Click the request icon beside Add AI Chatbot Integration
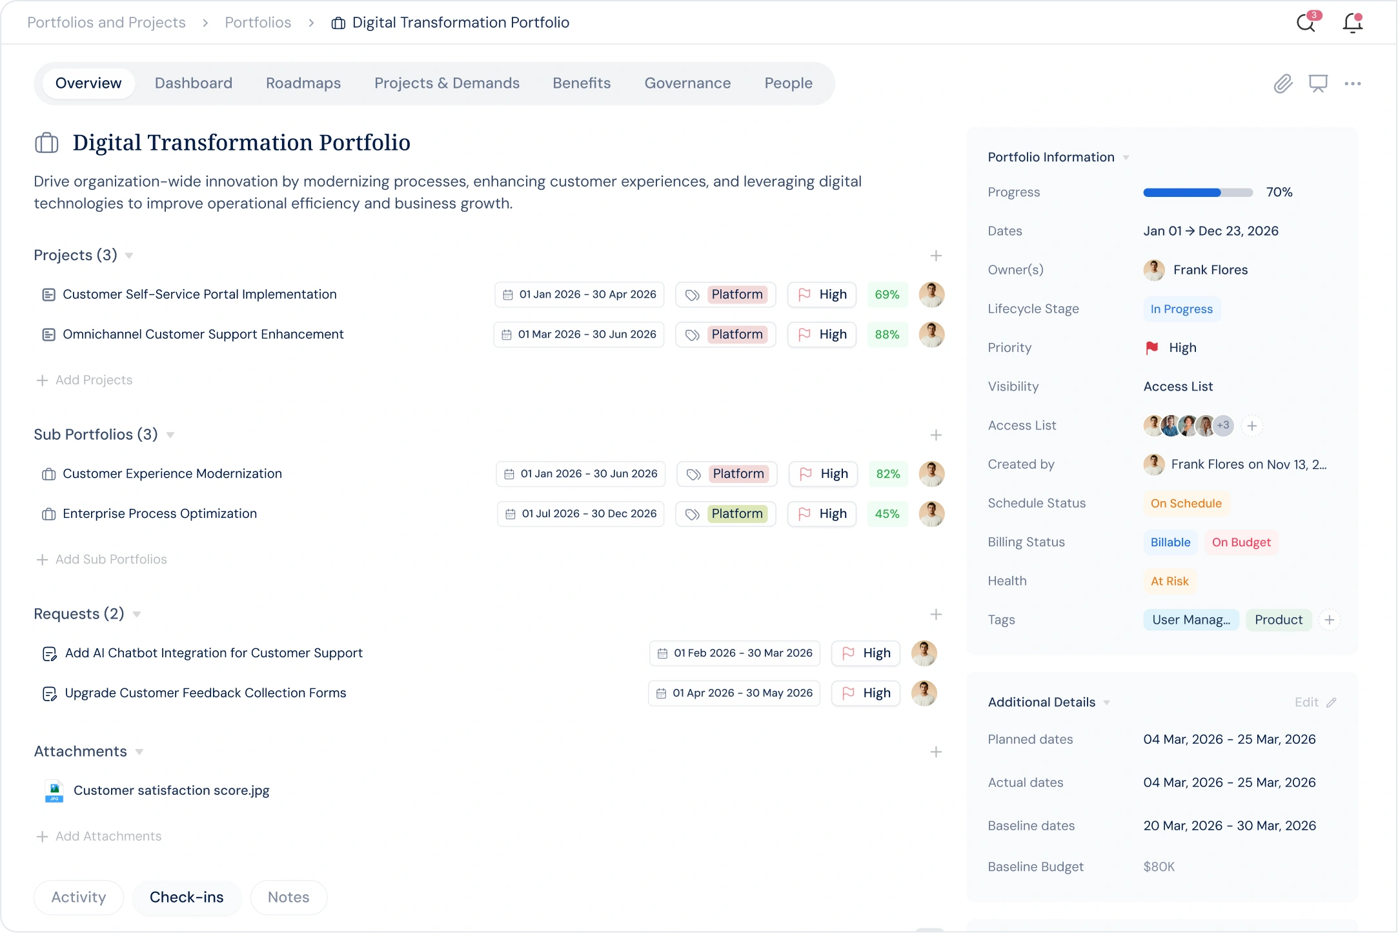Screen dimensions: 1398x933 coord(49,653)
